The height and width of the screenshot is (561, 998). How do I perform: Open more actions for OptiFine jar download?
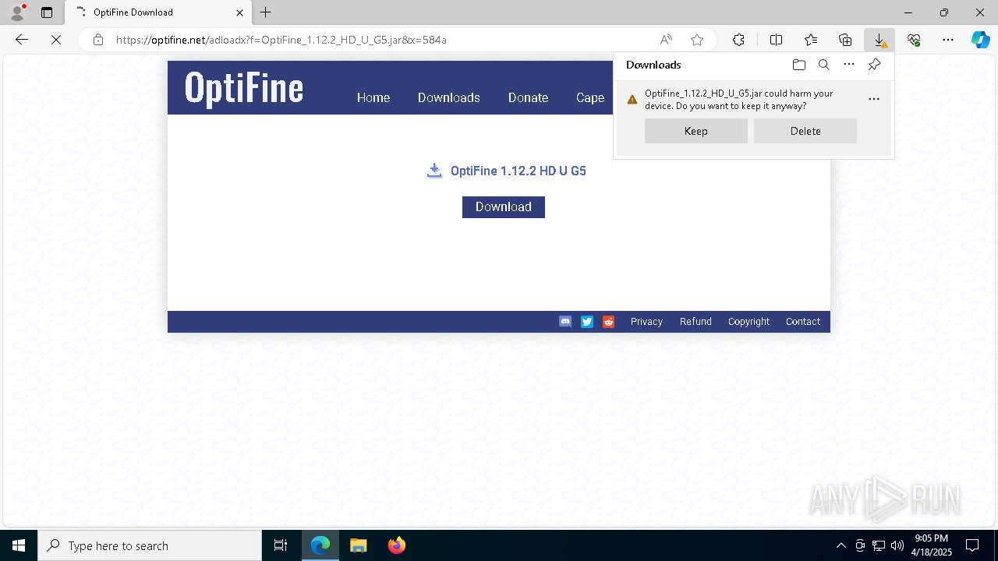874,99
